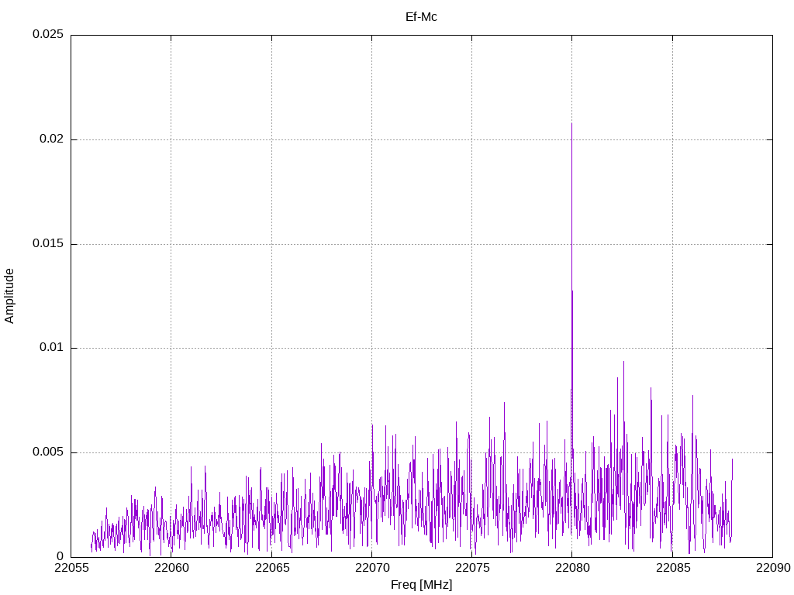Select the 22060 x-axis tick label
This screenshot has height=595, width=794.
point(171,569)
